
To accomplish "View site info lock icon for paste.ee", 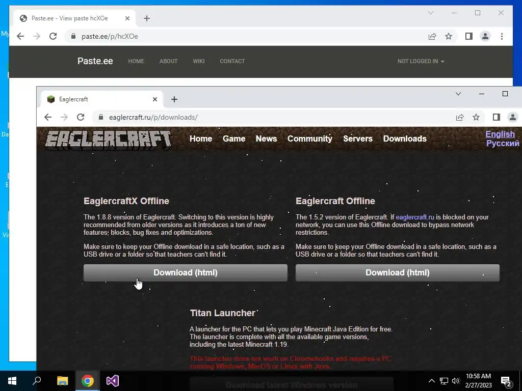I will (x=73, y=36).
